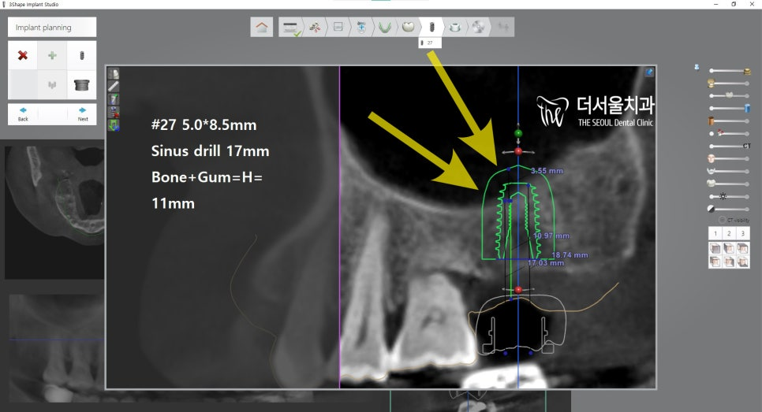
Task: Click the blue icon in the viewport's top-right corner
Action: (649, 72)
